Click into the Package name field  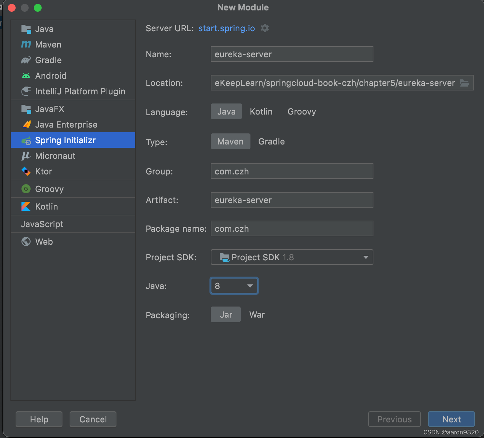[x=292, y=229]
